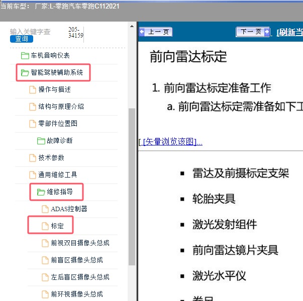303x301 pixels.
Task: Click the 标定 page icon
Action: pos(45,226)
